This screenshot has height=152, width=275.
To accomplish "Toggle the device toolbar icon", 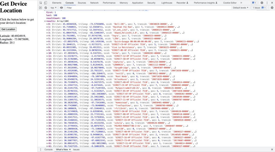I will [46, 3].
